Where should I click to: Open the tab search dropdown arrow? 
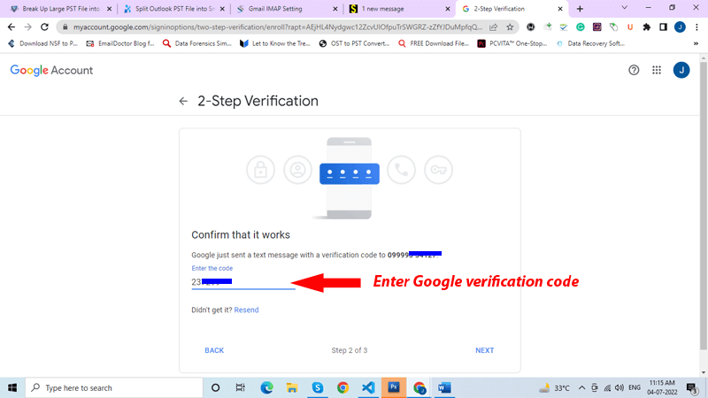pyautogui.click(x=625, y=9)
